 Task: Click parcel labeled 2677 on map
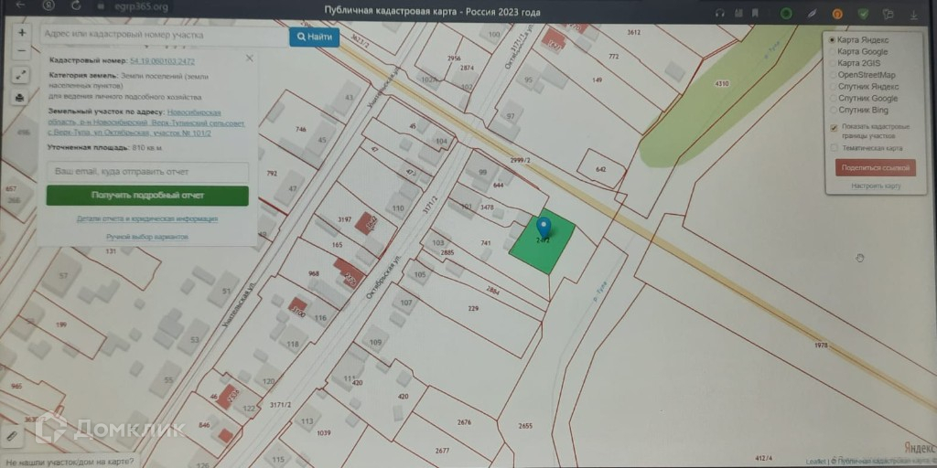[x=443, y=451]
